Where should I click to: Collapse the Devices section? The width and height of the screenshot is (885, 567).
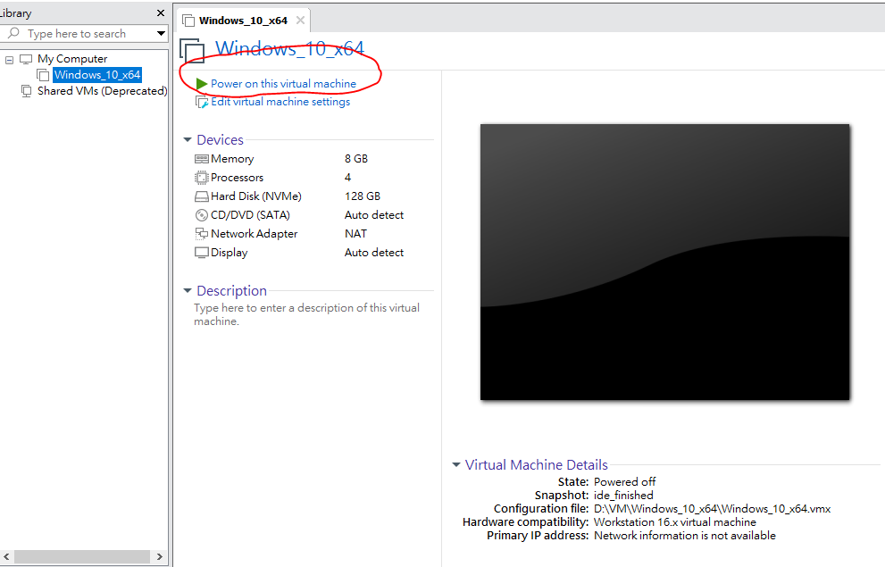188,139
